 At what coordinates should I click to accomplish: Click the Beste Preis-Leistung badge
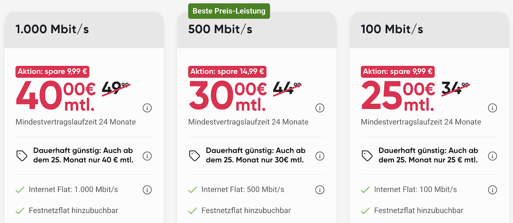pyautogui.click(x=229, y=11)
